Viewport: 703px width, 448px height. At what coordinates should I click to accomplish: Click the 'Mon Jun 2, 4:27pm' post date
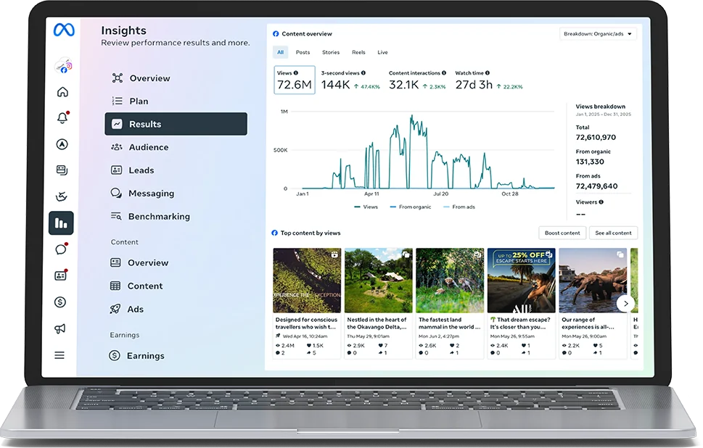tap(439, 336)
